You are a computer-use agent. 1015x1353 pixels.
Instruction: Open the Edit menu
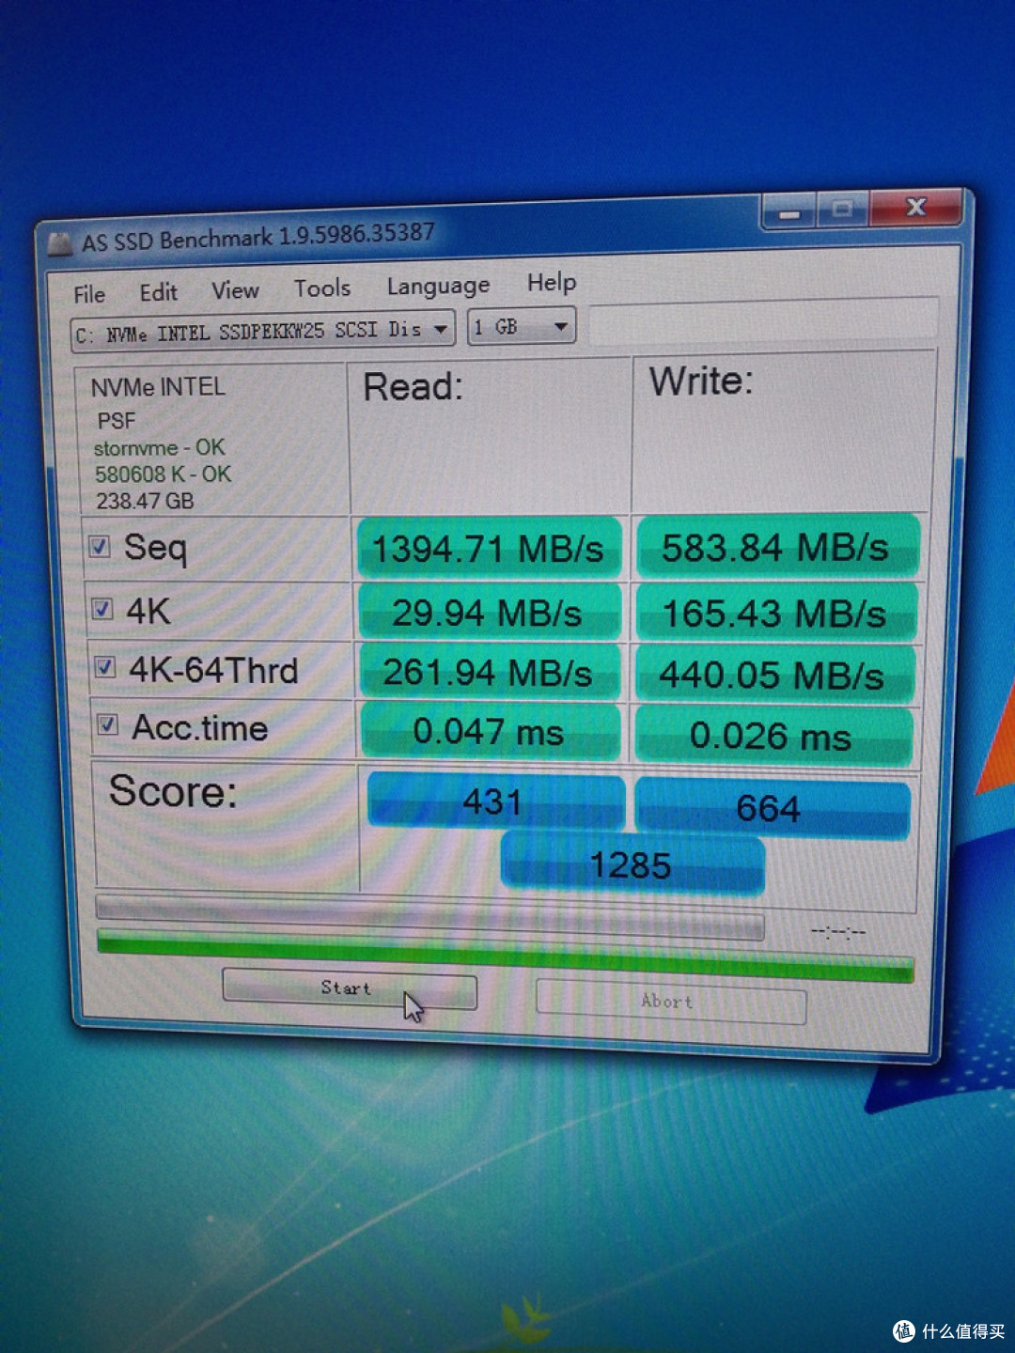[x=158, y=292]
